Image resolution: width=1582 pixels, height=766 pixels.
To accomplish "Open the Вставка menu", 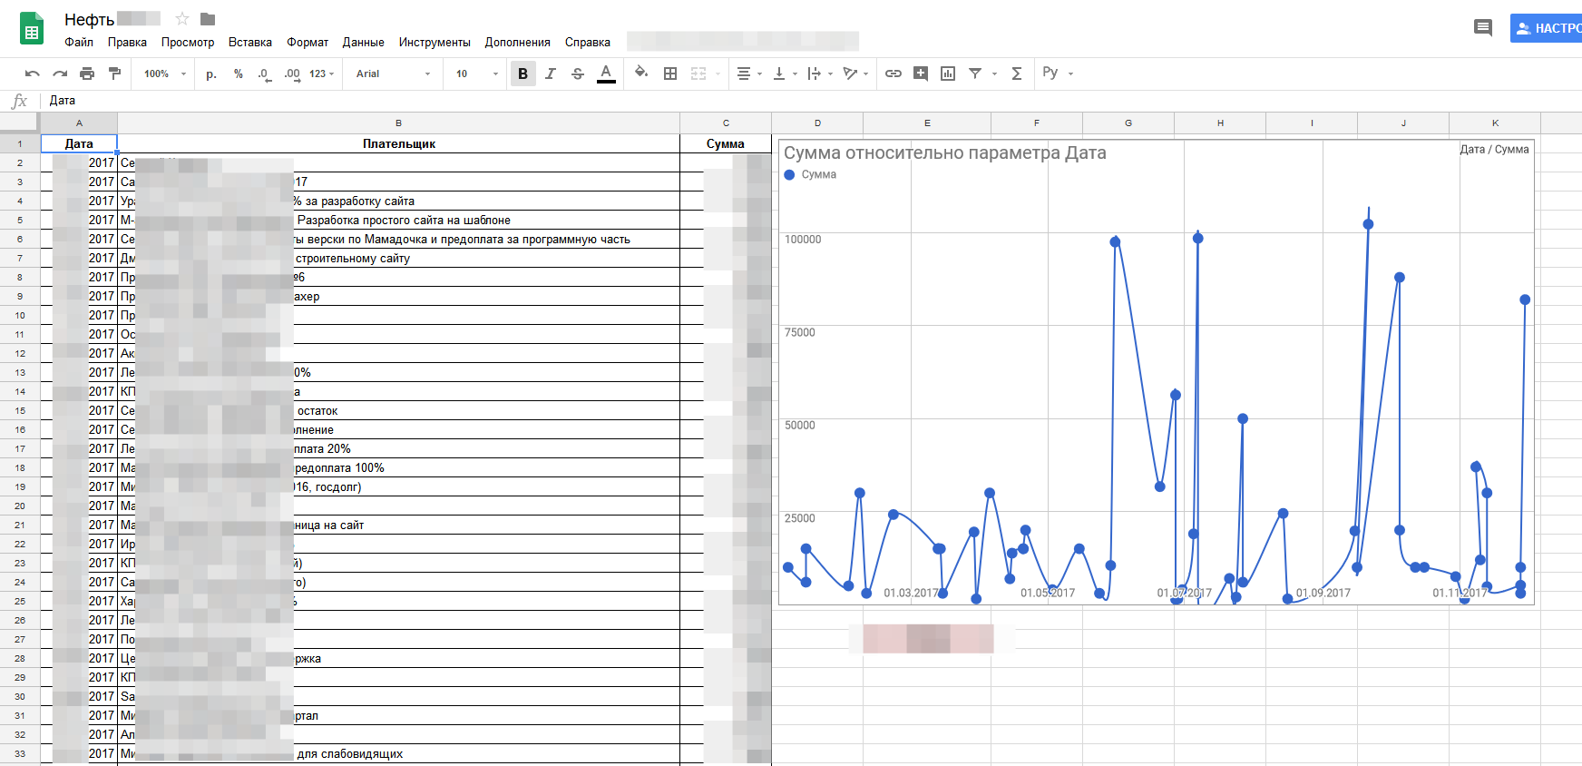I will 249,43.
